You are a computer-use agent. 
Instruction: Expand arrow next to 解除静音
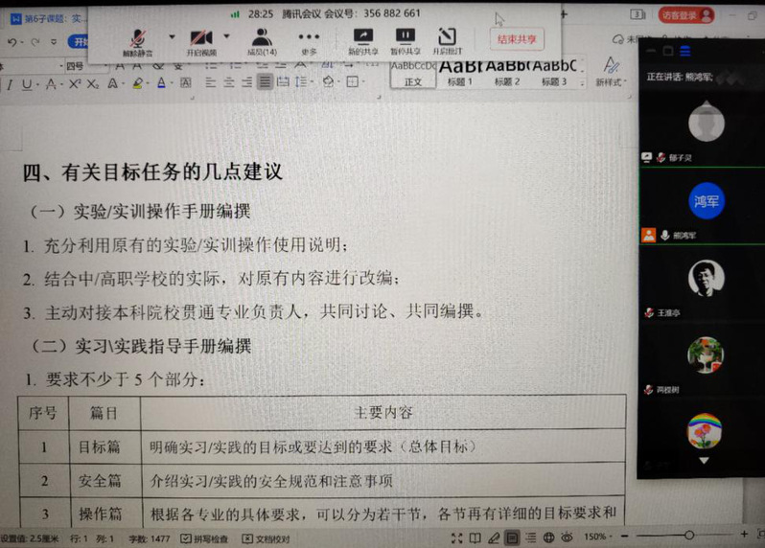coord(172,37)
